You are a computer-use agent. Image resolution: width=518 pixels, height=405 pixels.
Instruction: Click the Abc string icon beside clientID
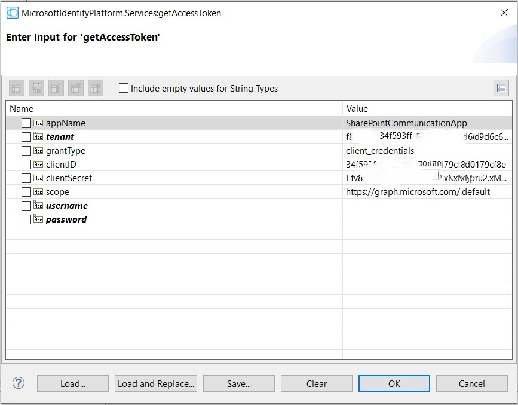coord(38,165)
